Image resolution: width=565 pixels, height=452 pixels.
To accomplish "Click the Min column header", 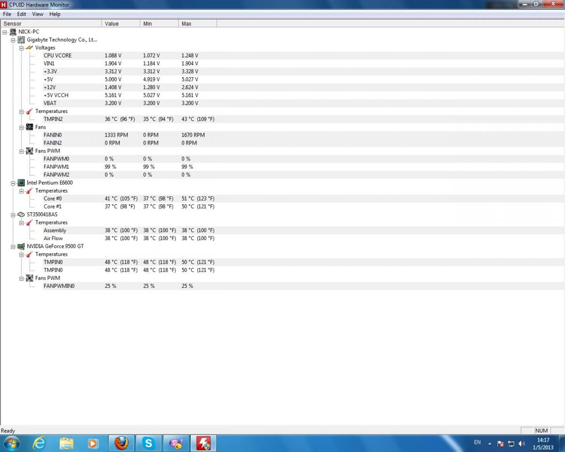I will 159,24.
